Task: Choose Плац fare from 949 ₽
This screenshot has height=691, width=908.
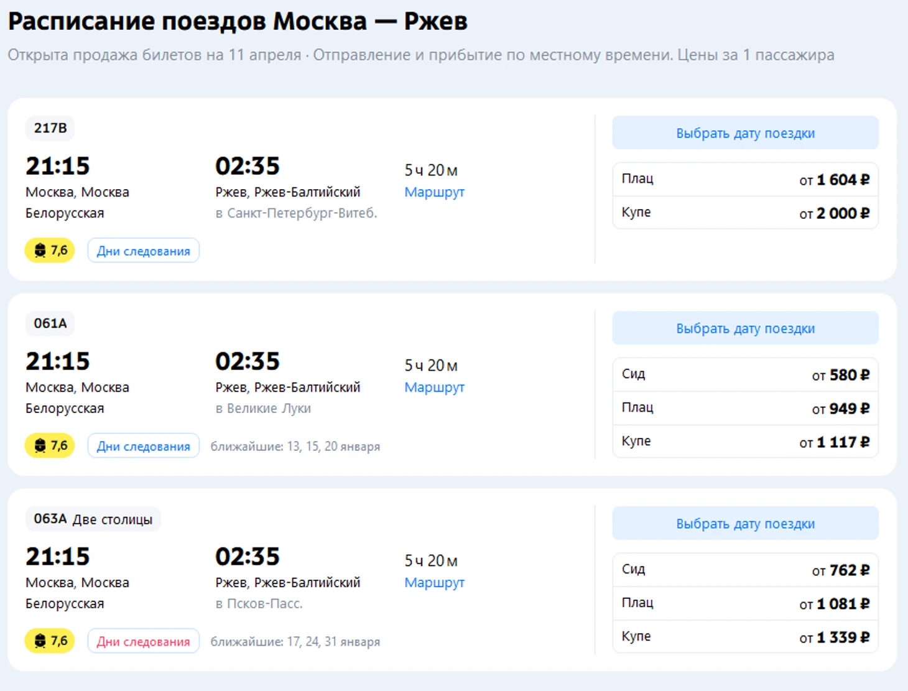Action: (x=745, y=409)
